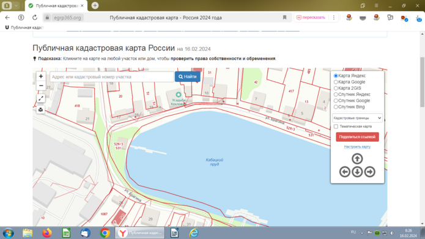This screenshot has height=239, width=425.
Task: Click the print map icon
Action: (40, 110)
